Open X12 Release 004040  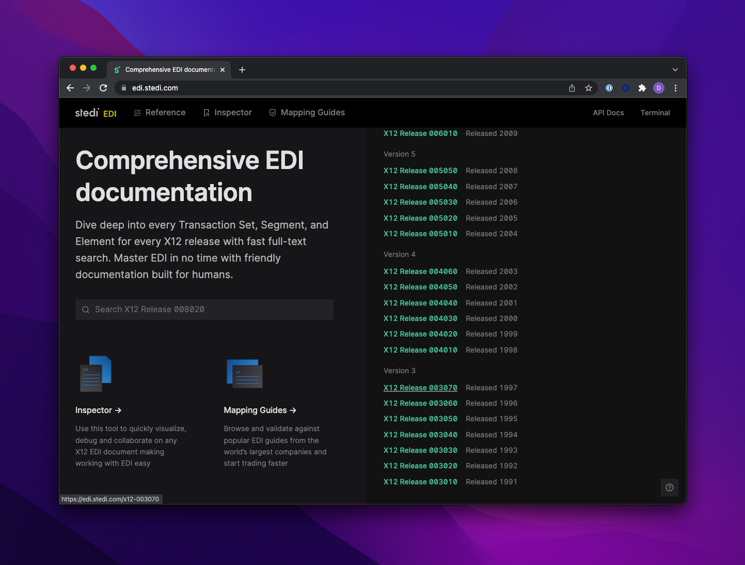coord(420,303)
